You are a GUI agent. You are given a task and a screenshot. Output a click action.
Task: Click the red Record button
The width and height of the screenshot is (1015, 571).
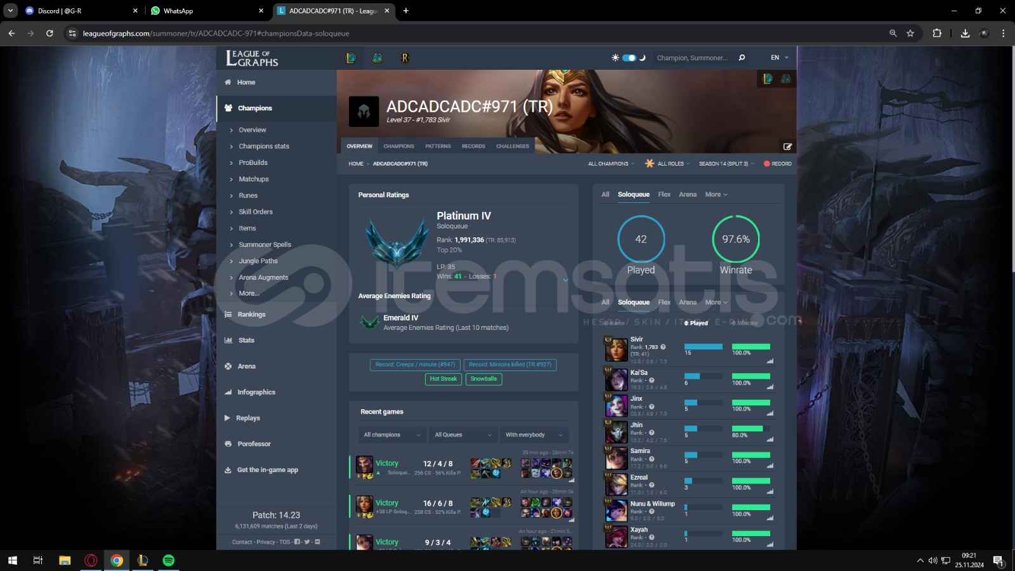(778, 164)
